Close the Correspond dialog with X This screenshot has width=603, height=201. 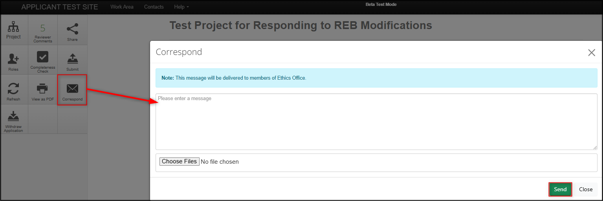pos(592,53)
